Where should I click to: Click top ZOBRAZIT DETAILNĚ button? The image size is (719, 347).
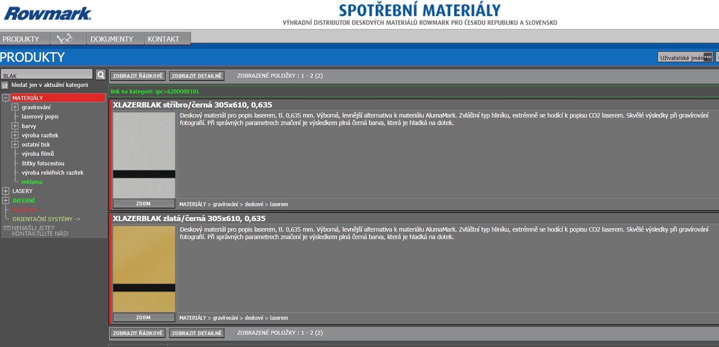[196, 76]
